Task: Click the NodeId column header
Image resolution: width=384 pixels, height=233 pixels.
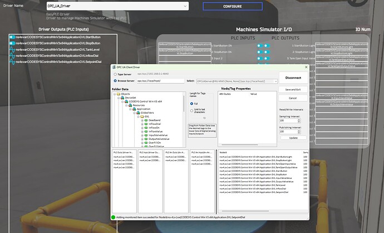Action: click(260, 152)
